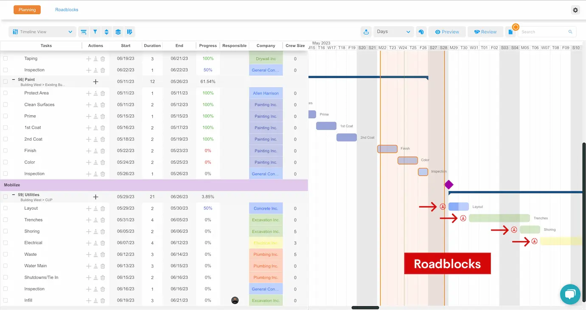This screenshot has height=310, width=586.
Task: Click the Progress column header
Action: click(x=208, y=46)
